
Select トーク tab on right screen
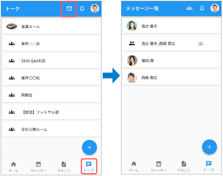[209, 166]
